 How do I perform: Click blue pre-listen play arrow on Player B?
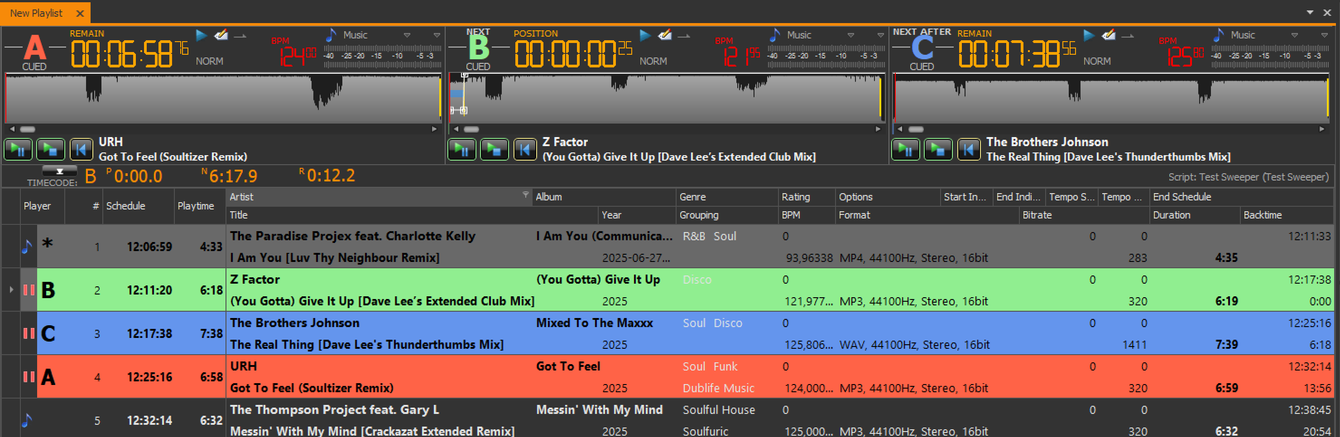tap(645, 35)
